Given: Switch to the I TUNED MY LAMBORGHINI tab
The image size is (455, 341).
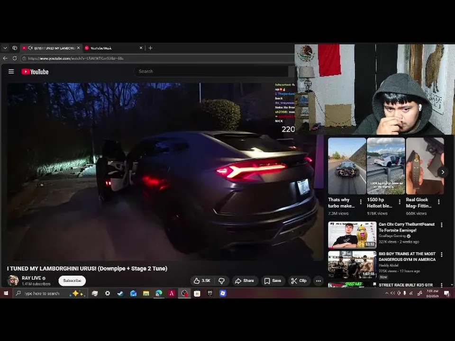Looking at the screenshot, I should [x=52, y=48].
